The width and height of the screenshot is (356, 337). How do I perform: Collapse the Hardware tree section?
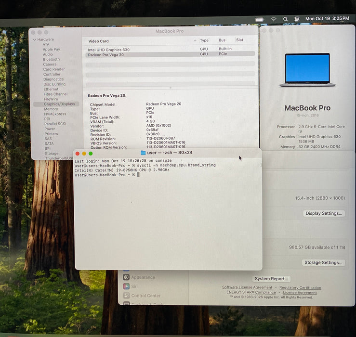click(x=35, y=39)
